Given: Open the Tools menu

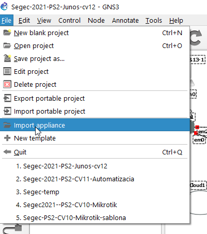Looking at the screenshot, I should tap(154, 21).
